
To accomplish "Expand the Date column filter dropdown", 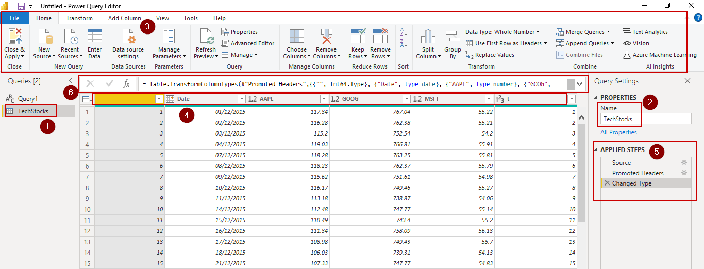I will (241, 99).
